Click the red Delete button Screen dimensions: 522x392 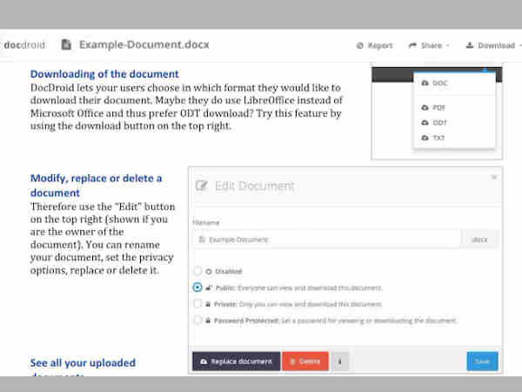[x=304, y=361]
